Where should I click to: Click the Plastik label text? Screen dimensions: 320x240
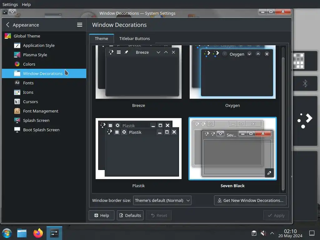click(138, 186)
